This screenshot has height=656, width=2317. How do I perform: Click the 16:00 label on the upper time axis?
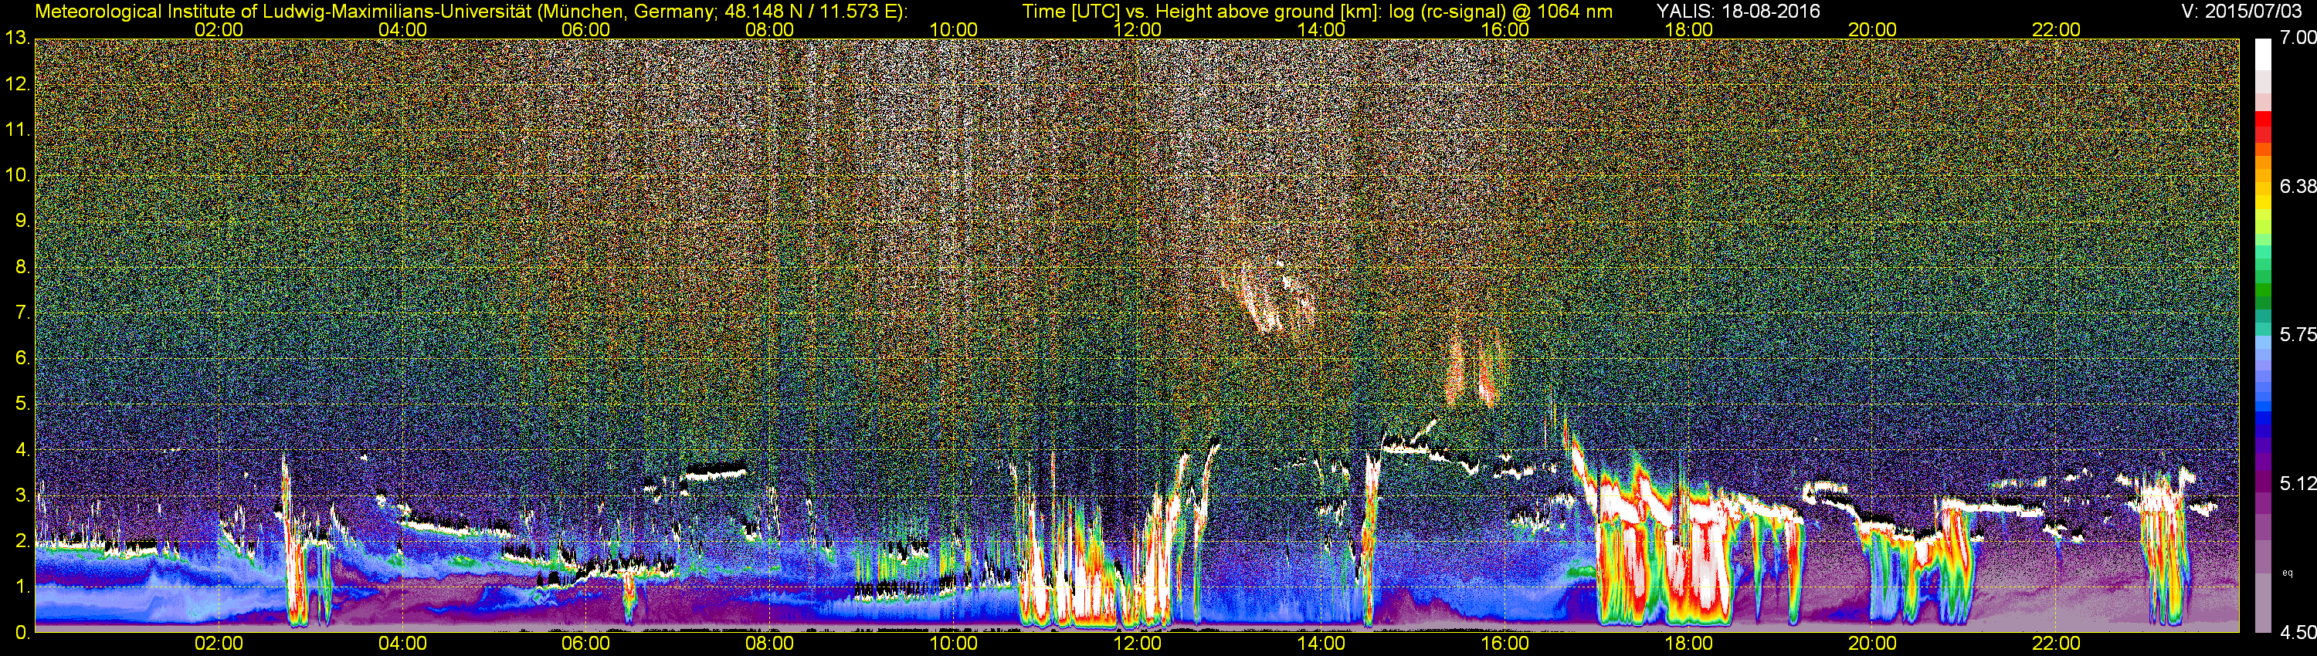coord(1505,29)
